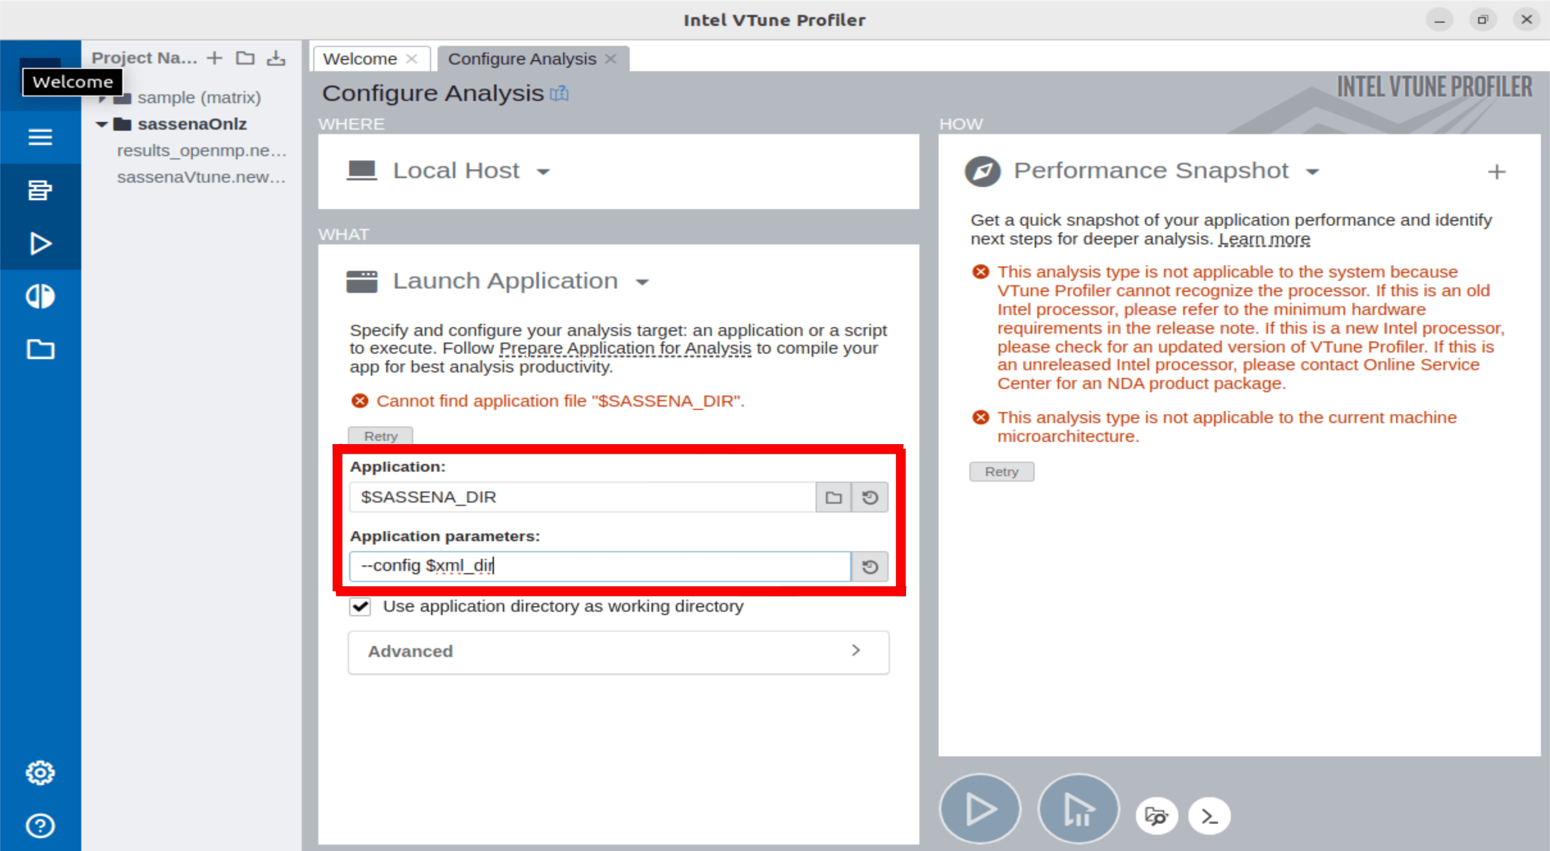Switch to Welcome tab
The height and width of the screenshot is (851, 1550).
(360, 59)
